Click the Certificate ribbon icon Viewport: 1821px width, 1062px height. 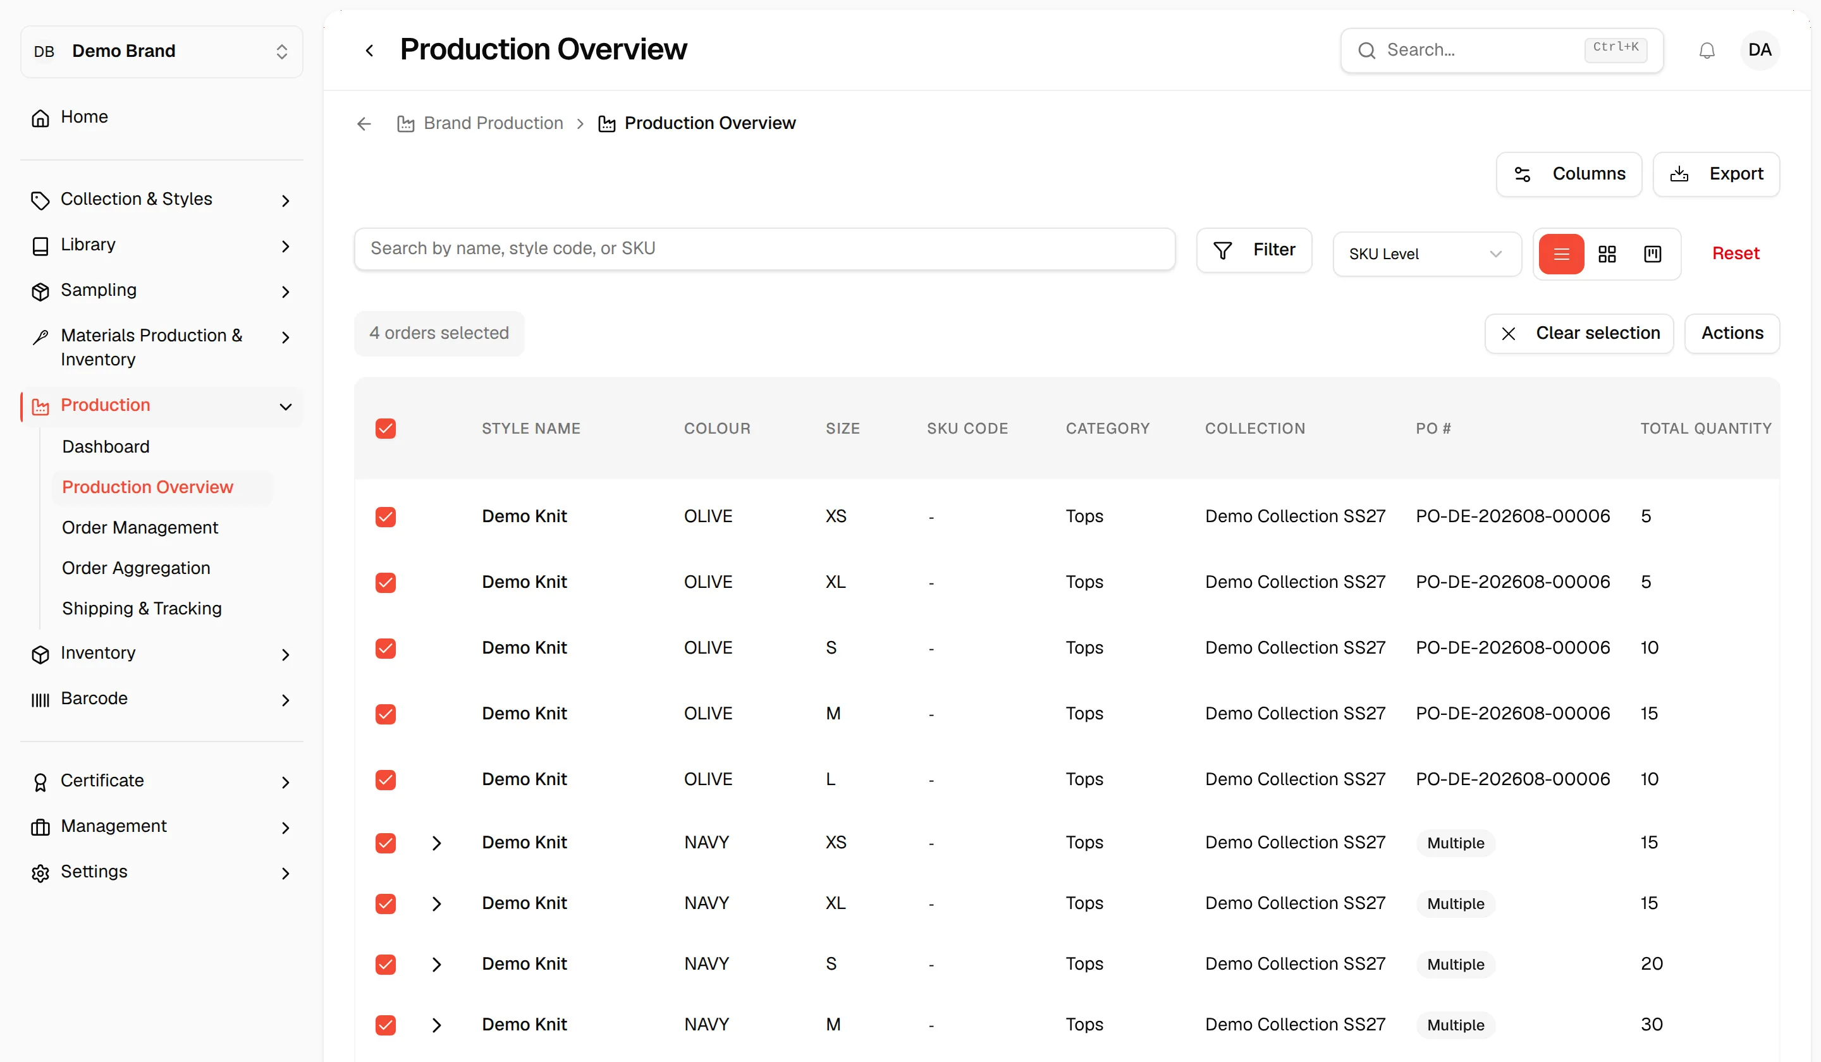[x=40, y=782]
